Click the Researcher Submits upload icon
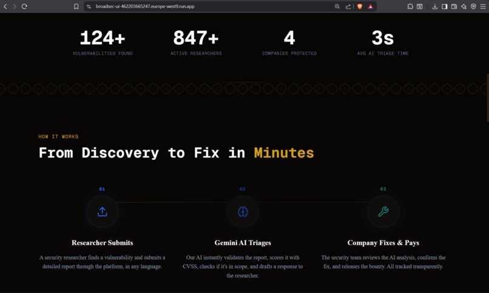The height and width of the screenshot is (293, 489). pyautogui.click(x=103, y=212)
